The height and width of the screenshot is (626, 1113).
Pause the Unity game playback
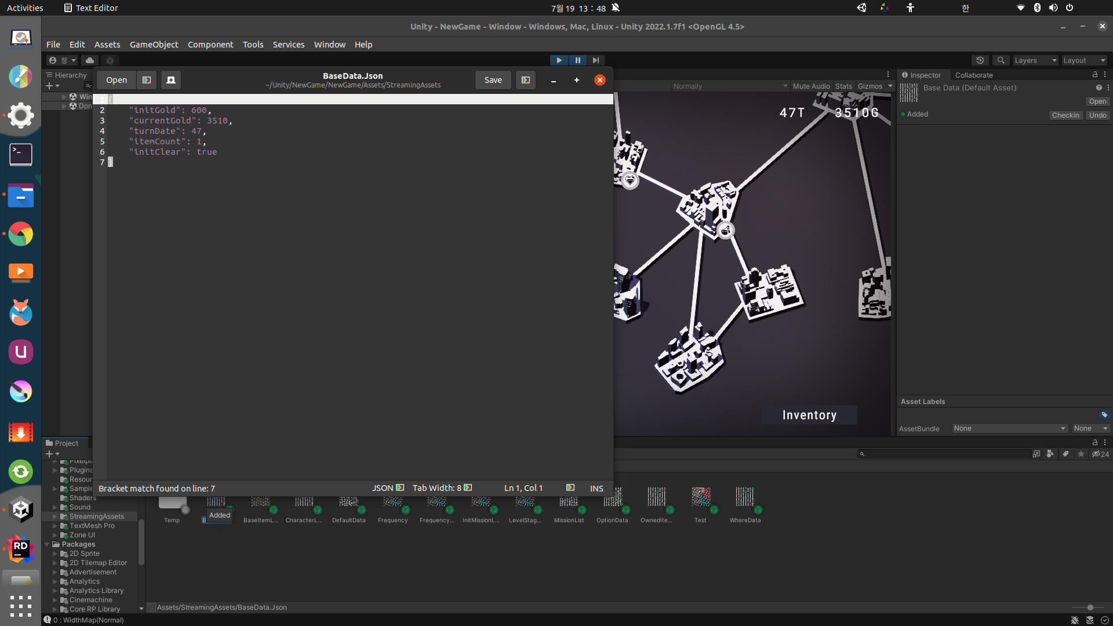(x=577, y=60)
